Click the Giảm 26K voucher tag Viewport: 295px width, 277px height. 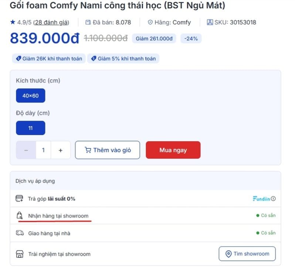[49, 59]
